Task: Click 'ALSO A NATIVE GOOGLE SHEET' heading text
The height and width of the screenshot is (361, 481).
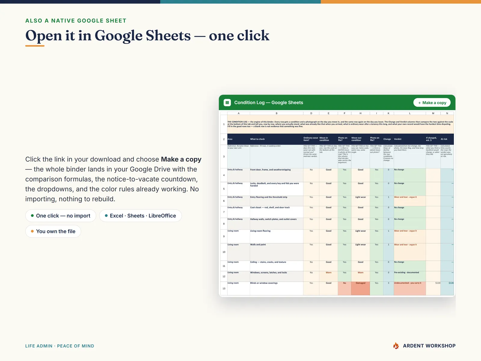Action: (x=76, y=21)
